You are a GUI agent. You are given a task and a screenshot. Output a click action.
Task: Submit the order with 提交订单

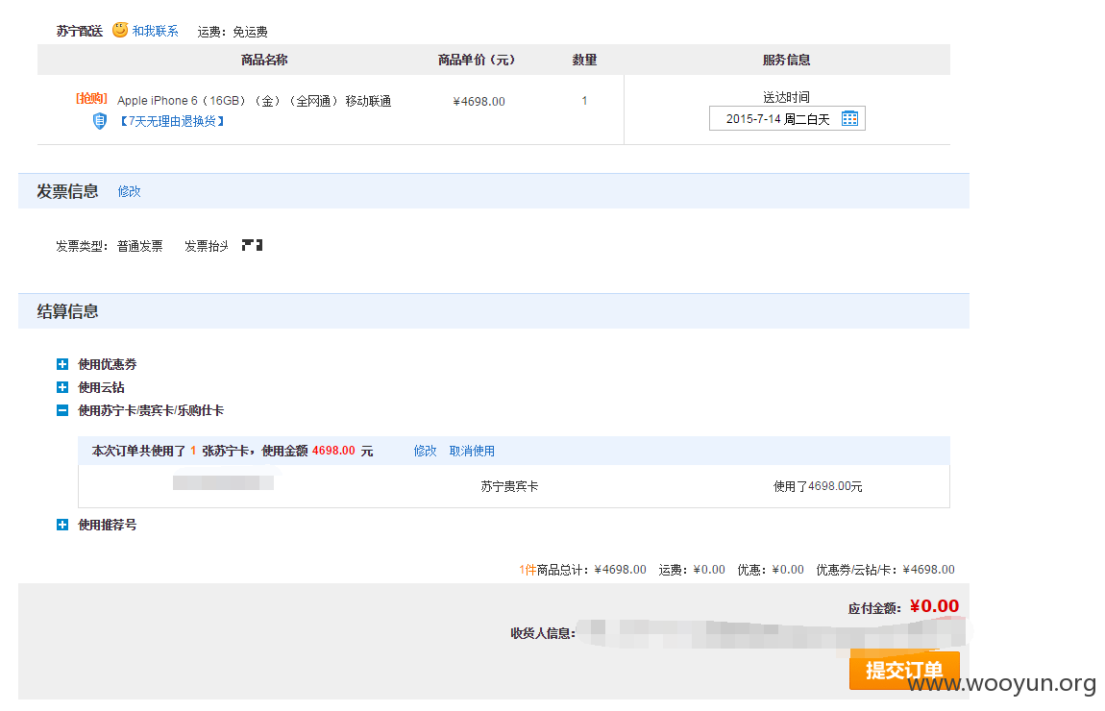(x=904, y=670)
